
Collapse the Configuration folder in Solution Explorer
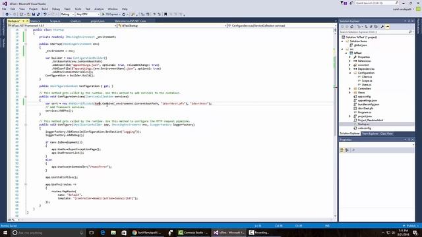(350, 73)
